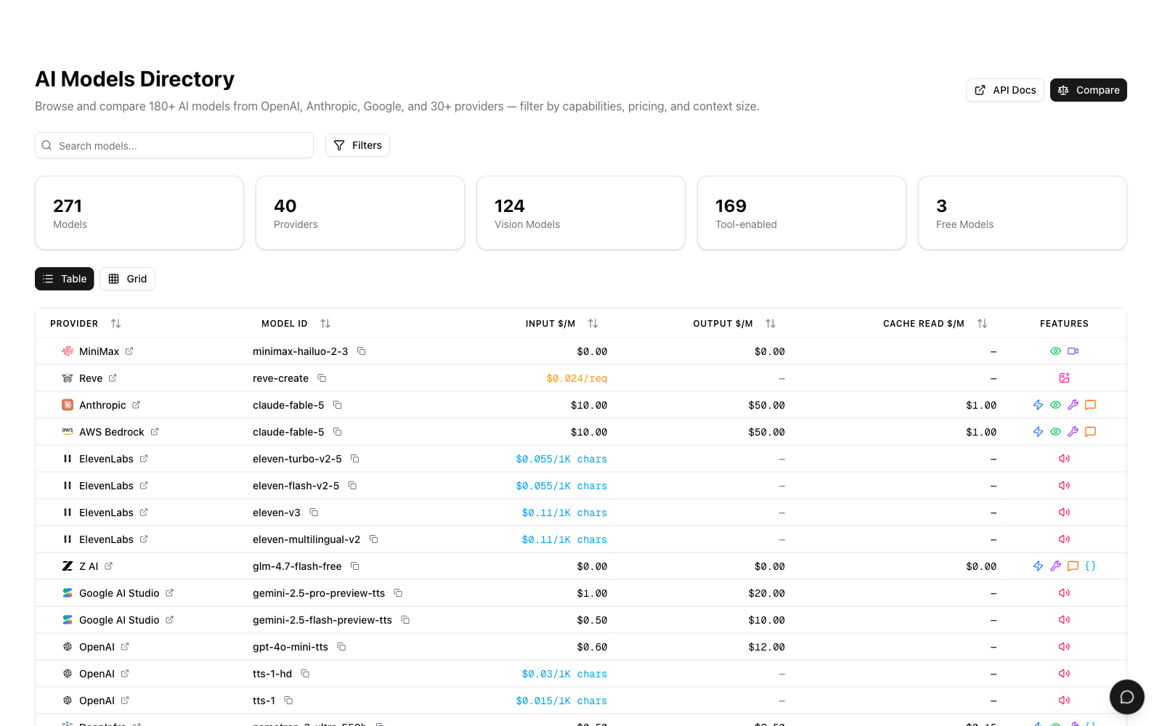Select the claude-fable-5 model ID in the Anthropic row
The height and width of the screenshot is (726, 1162).
(x=288, y=405)
